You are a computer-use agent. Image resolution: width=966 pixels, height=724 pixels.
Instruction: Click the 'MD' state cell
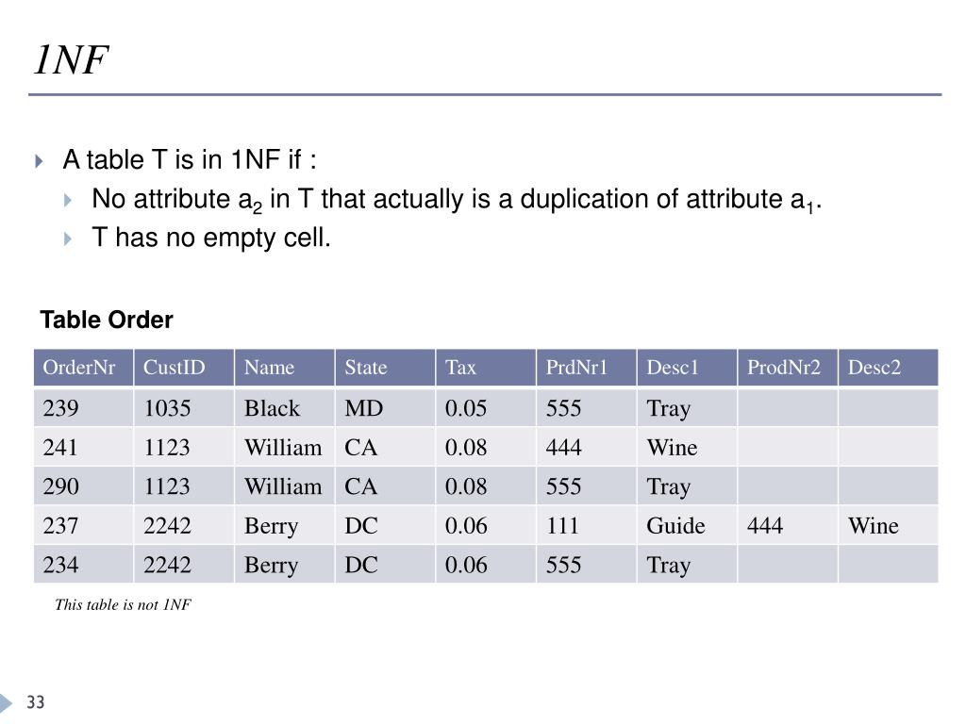point(386,407)
